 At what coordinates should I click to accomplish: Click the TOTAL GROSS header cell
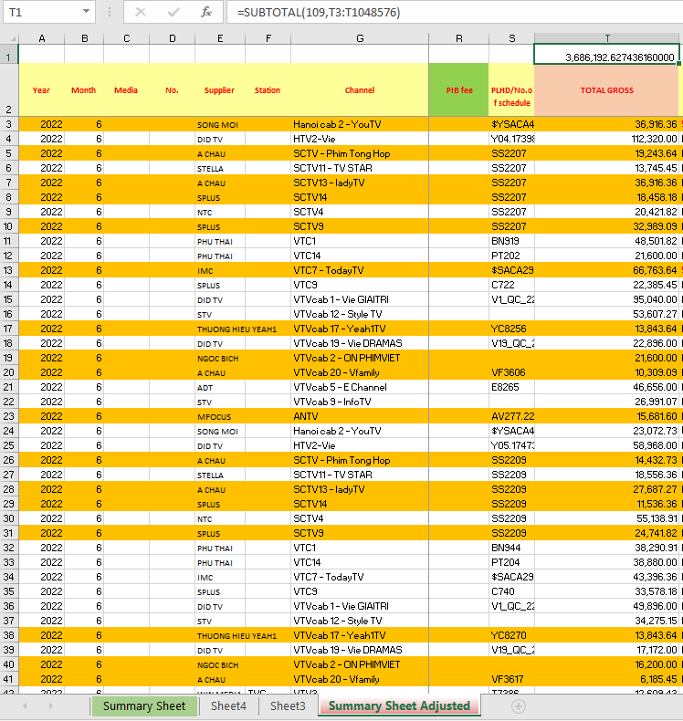606,89
